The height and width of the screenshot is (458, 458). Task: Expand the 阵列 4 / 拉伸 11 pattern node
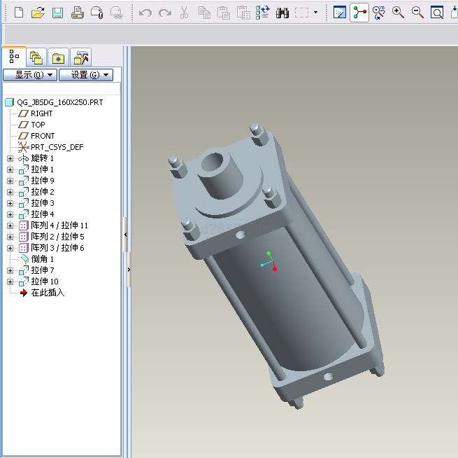click(x=10, y=225)
